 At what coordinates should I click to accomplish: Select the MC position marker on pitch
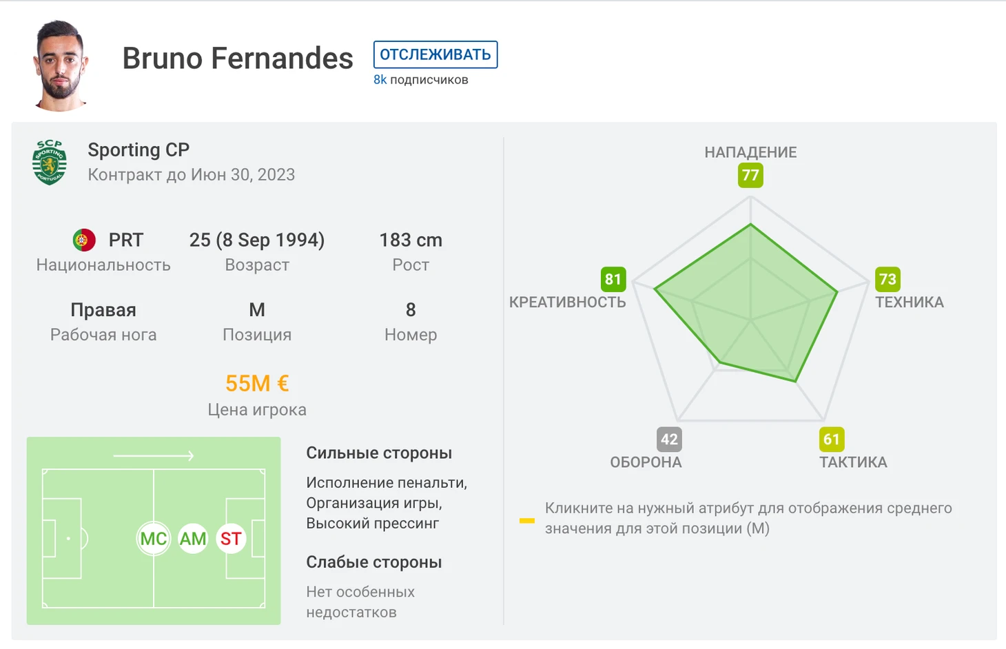[x=154, y=539]
